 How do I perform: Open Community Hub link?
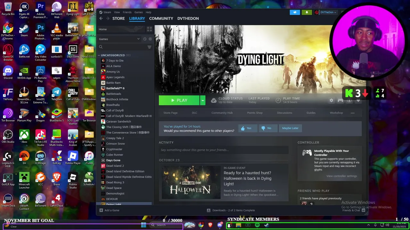coord(222,113)
